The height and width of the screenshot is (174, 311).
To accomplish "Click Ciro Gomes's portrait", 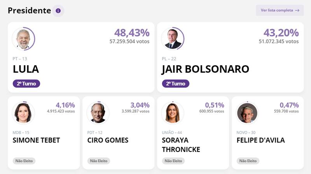I will click(x=98, y=113).
